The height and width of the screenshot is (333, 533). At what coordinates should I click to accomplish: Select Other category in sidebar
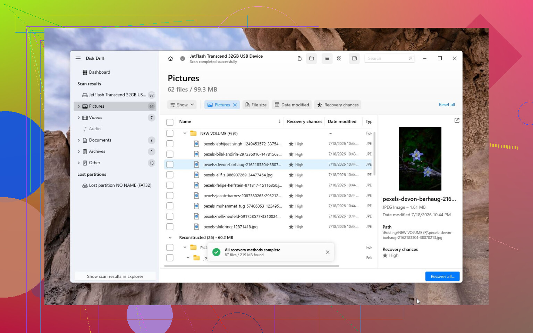[115, 163]
